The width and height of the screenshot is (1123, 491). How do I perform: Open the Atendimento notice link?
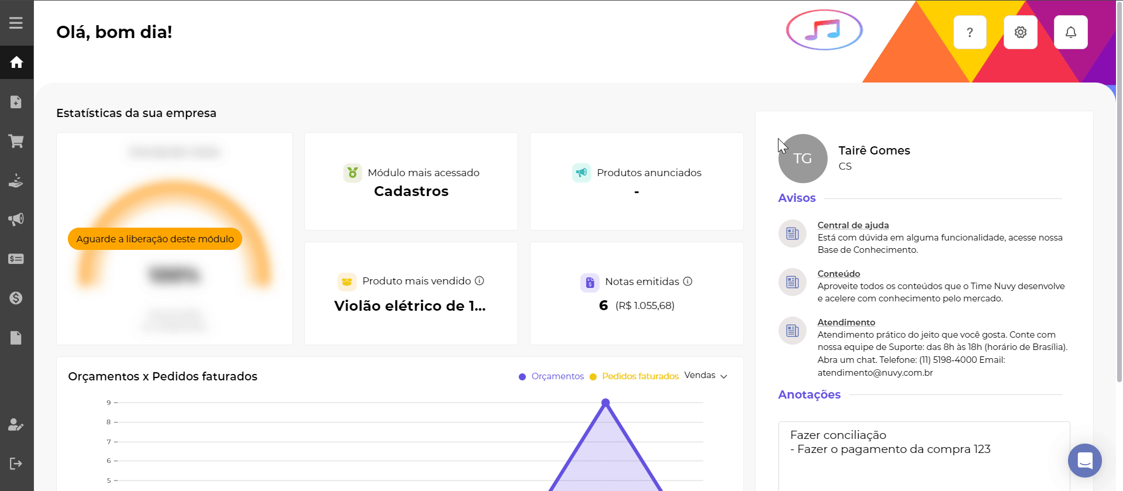[x=846, y=322]
